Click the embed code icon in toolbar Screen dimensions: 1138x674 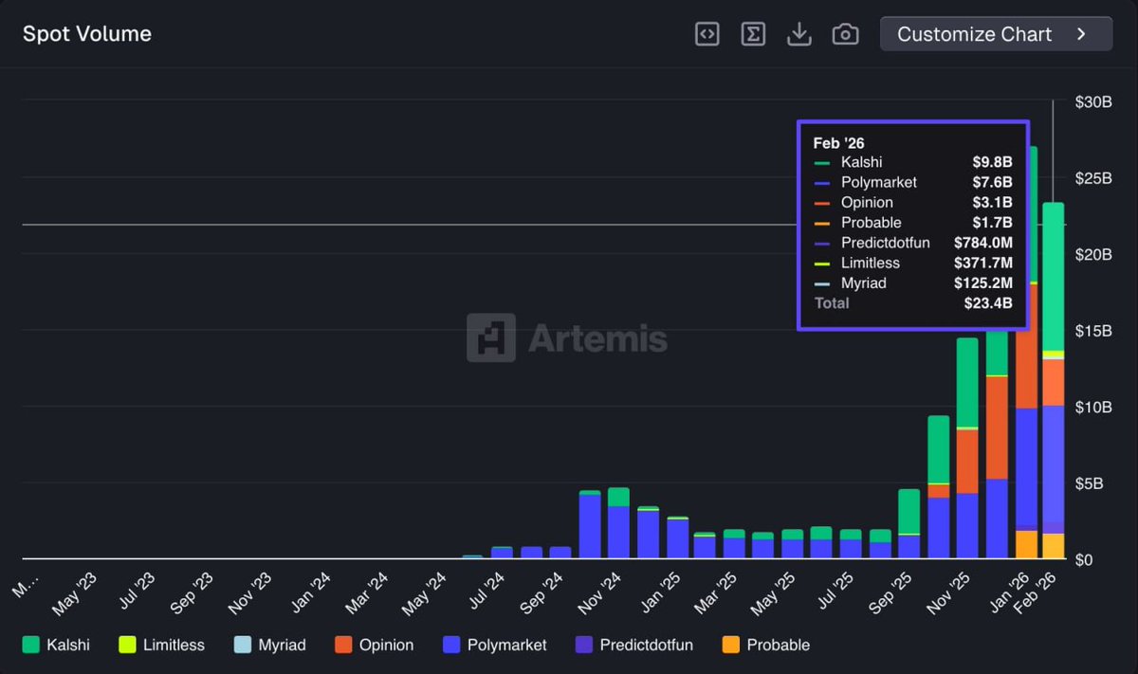(707, 33)
